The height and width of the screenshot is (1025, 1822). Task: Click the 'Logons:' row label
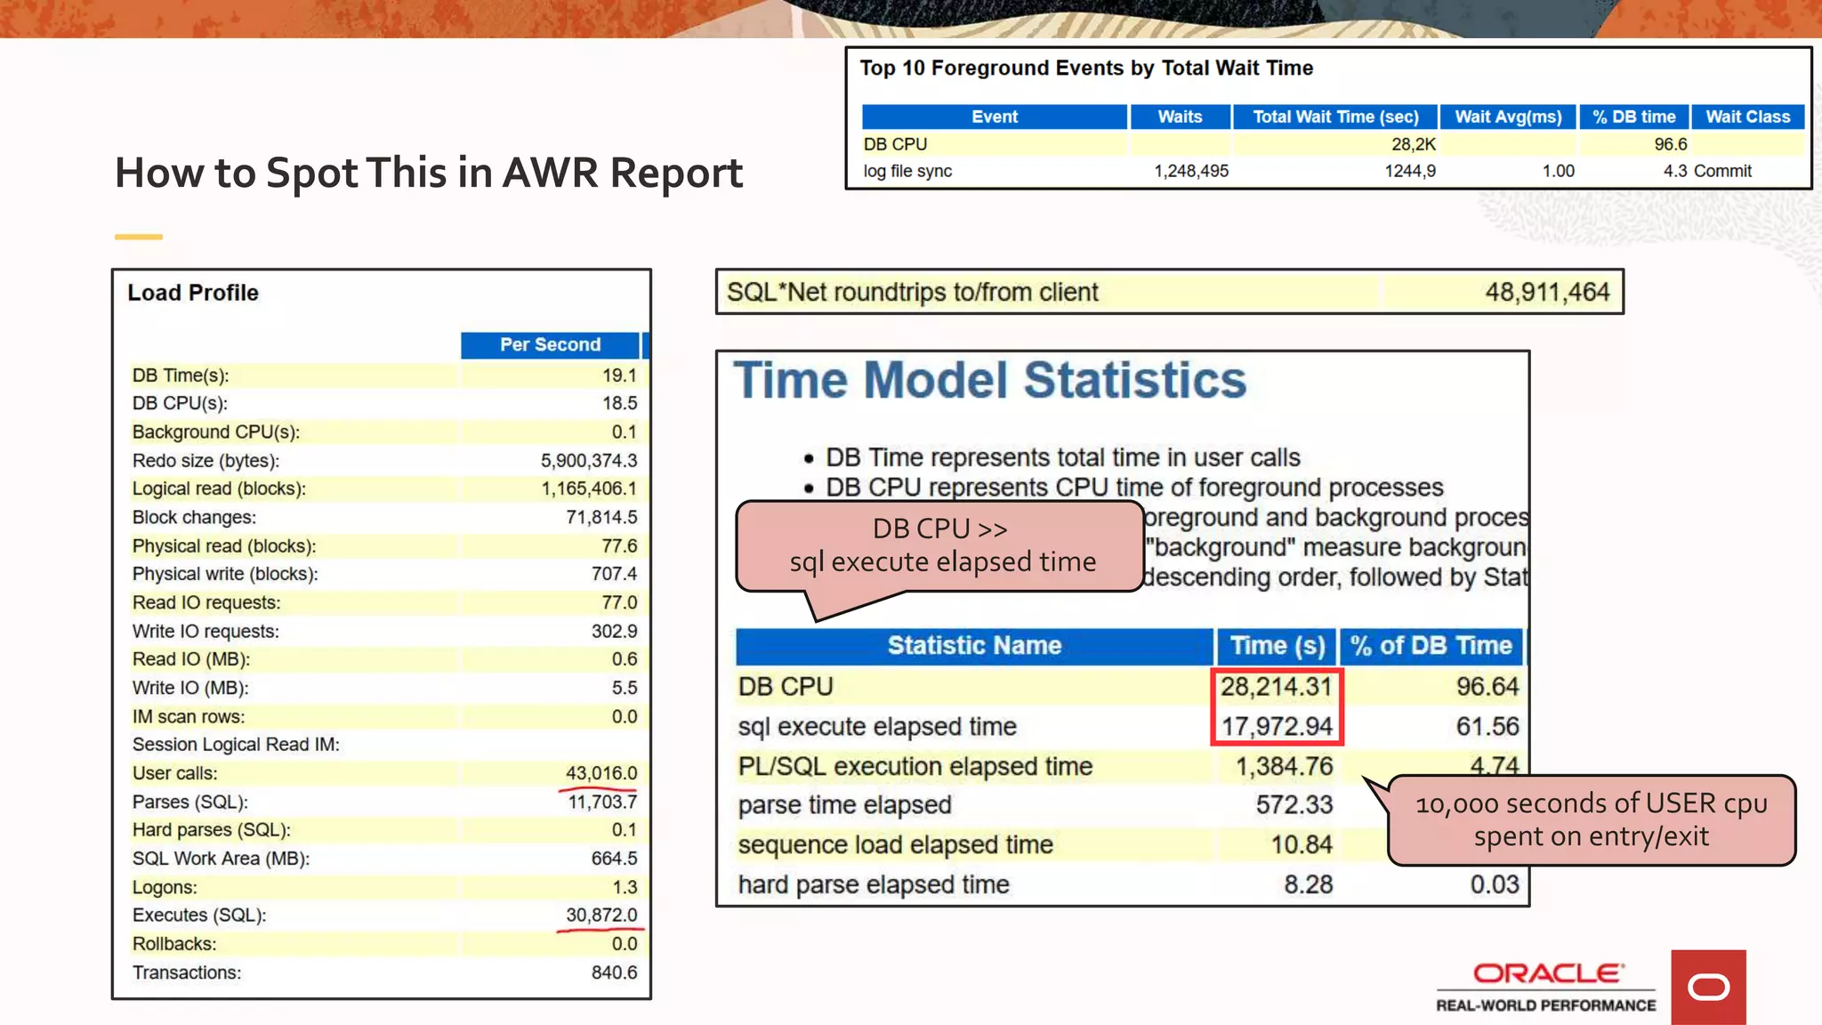(165, 887)
